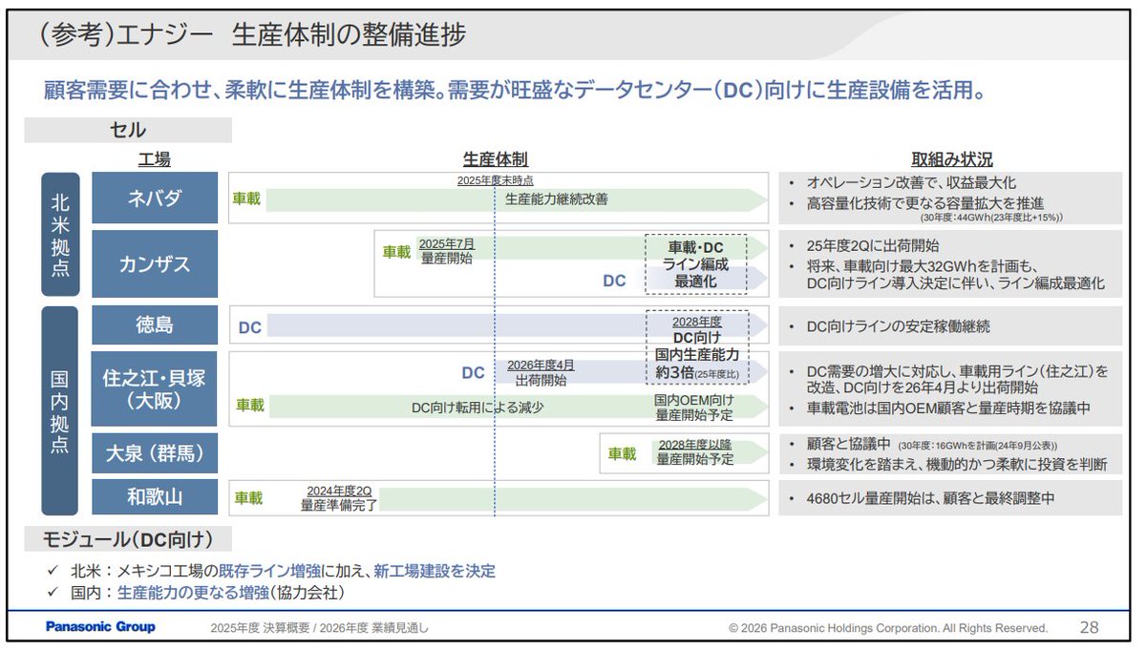Screen dimensions: 1146x649
Task: Click the '大泉(群馬)' factory box
Action: point(155,453)
